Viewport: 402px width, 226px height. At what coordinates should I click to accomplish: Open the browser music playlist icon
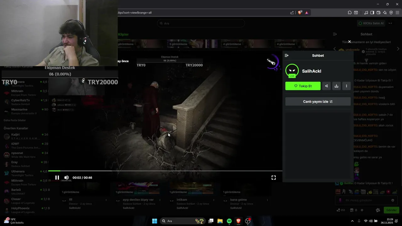click(366, 13)
